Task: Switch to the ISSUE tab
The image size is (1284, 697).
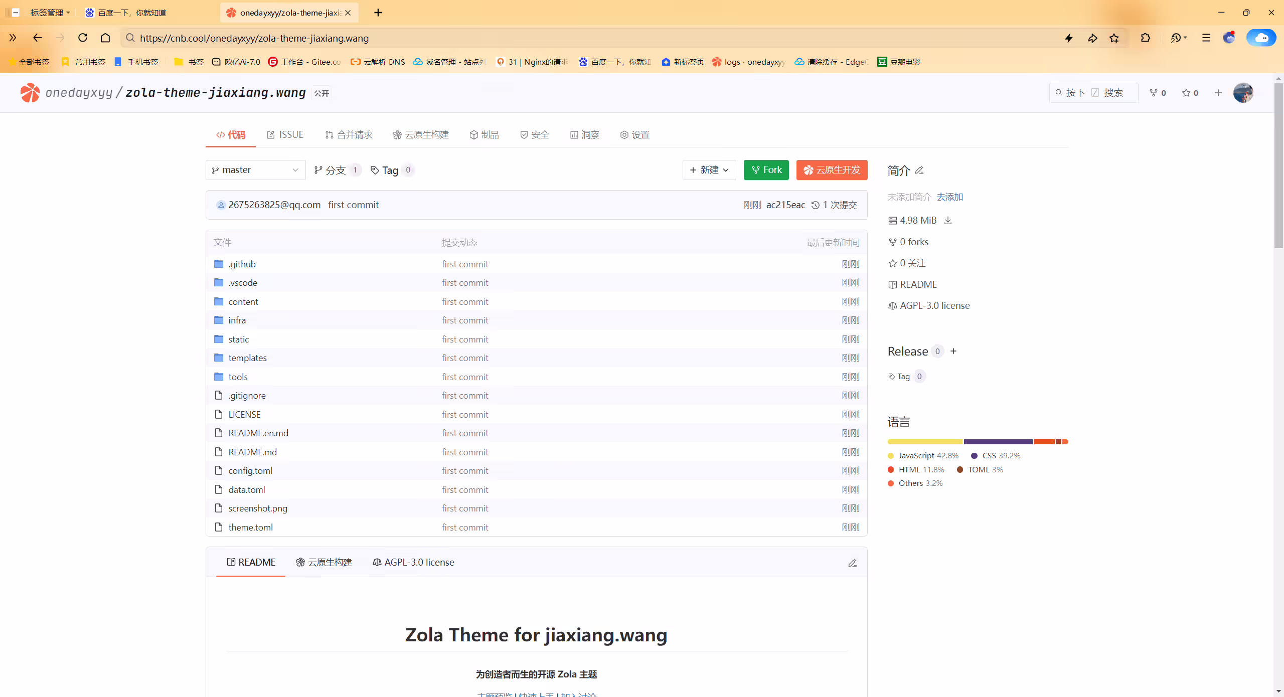Action: (x=285, y=134)
